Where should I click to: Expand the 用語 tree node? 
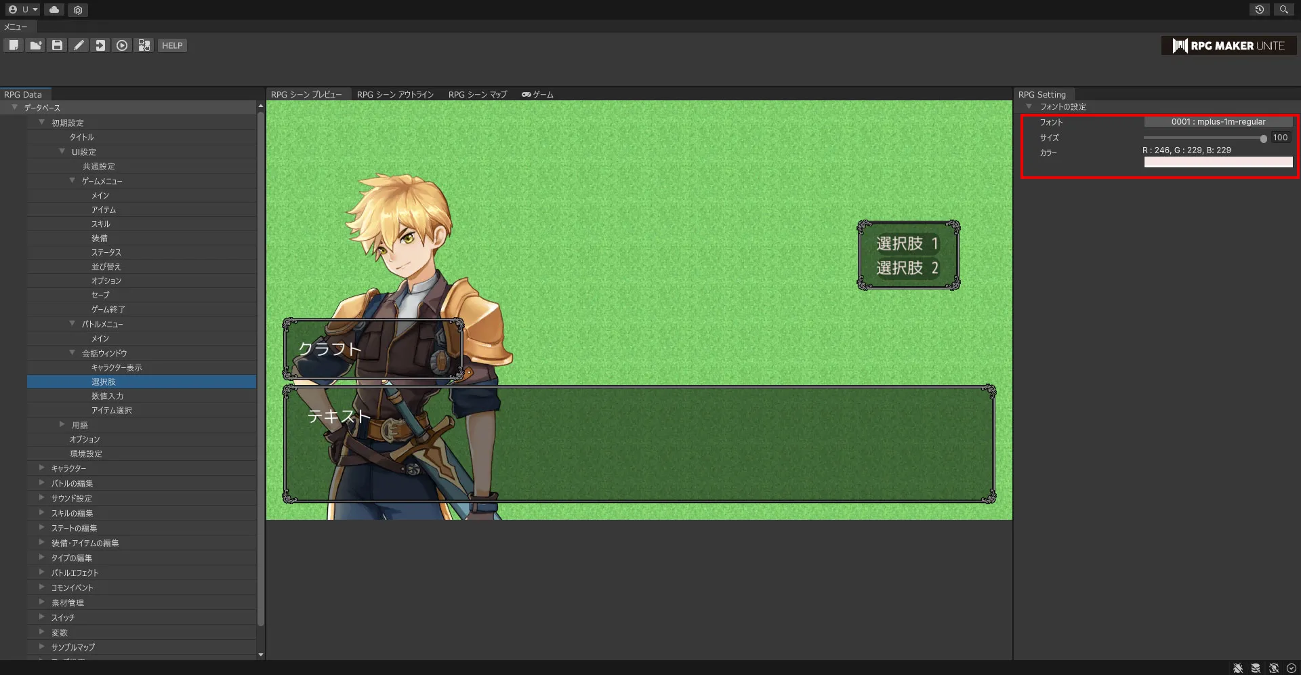62,425
